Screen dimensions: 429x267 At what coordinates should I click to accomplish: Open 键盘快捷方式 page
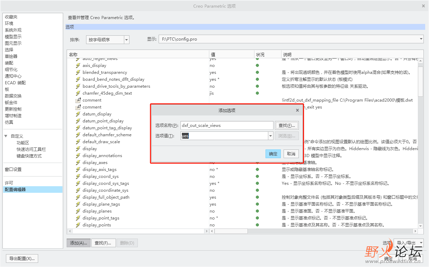[x=29, y=156]
